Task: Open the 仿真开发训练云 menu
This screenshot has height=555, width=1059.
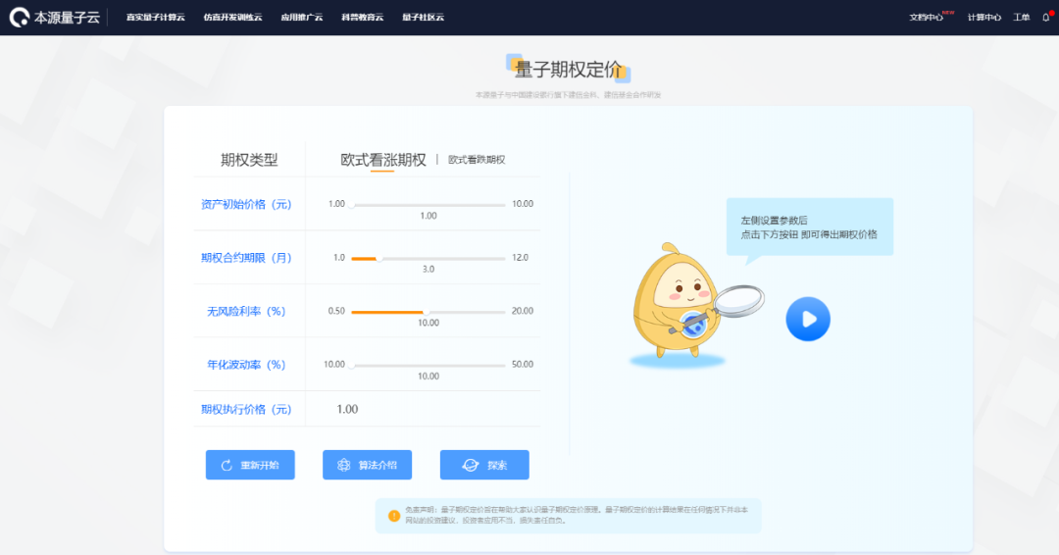Action: point(232,18)
